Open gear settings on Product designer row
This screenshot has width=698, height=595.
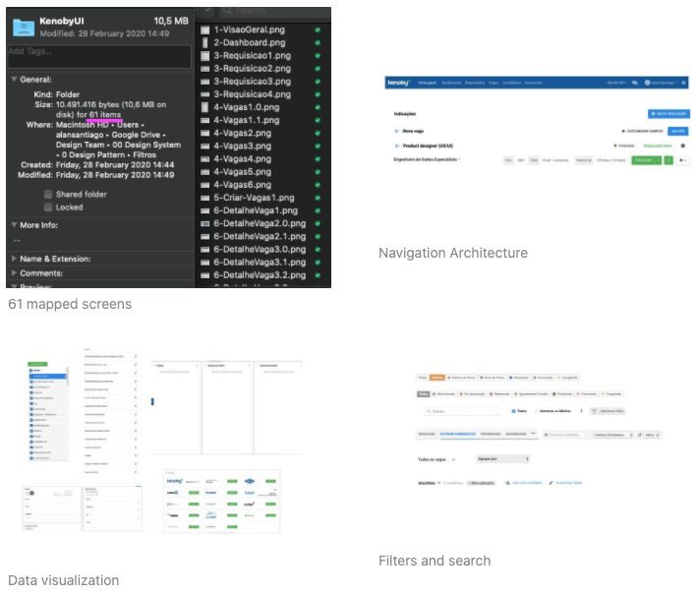pyautogui.click(x=683, y=145)
